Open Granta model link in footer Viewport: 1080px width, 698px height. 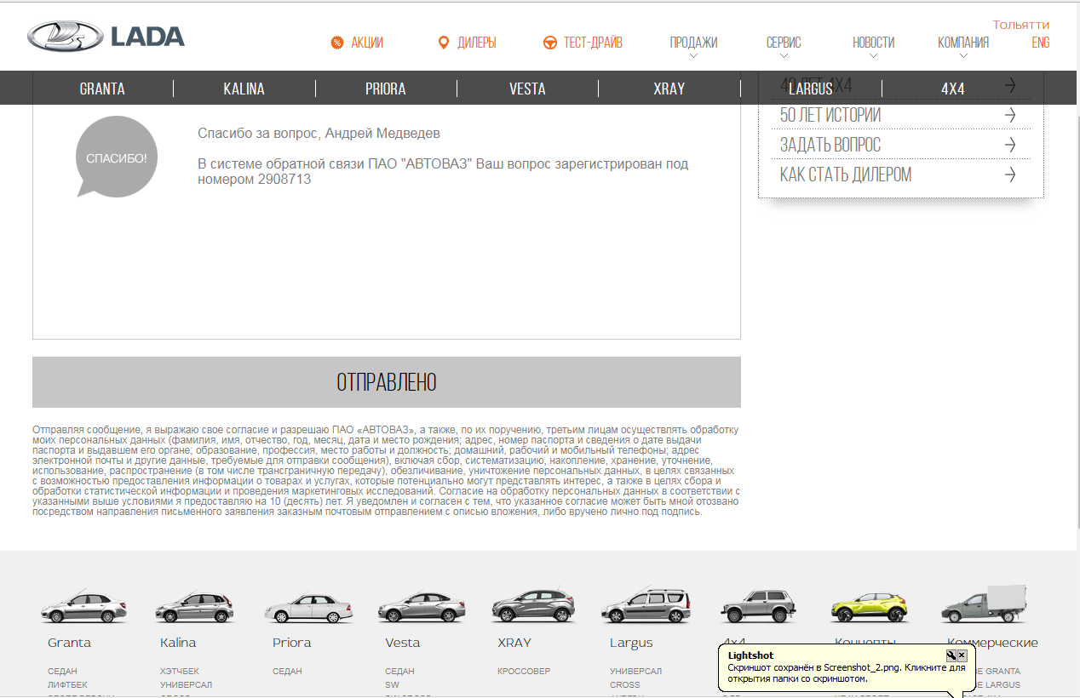pos(69,643)
